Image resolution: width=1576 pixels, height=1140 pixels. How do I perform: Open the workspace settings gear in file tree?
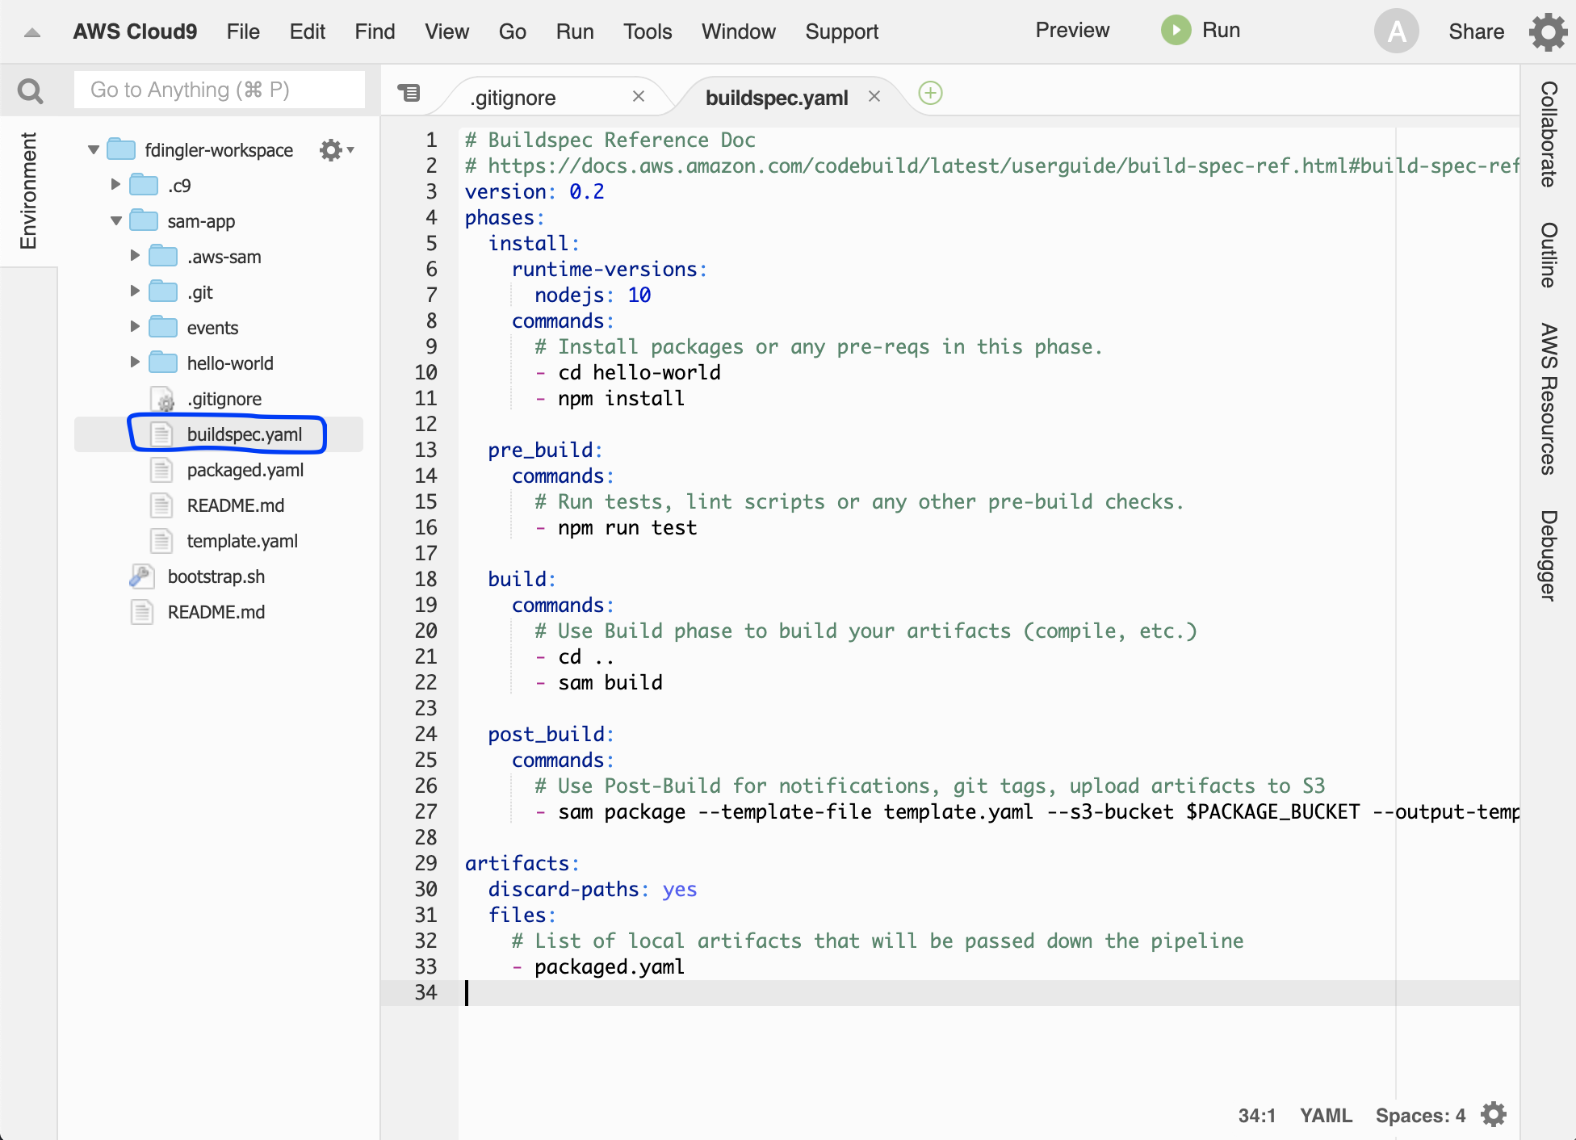pos(336,150)
